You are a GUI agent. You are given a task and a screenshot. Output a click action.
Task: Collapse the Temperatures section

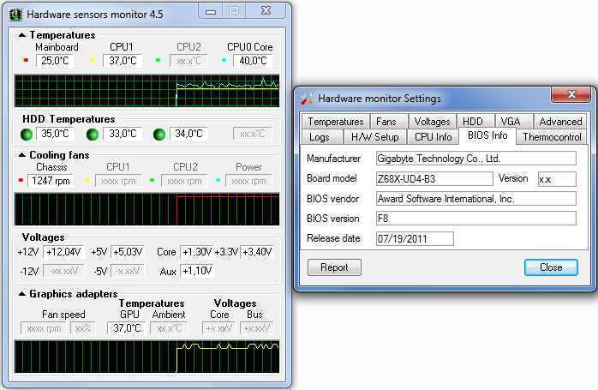point(22,35)
